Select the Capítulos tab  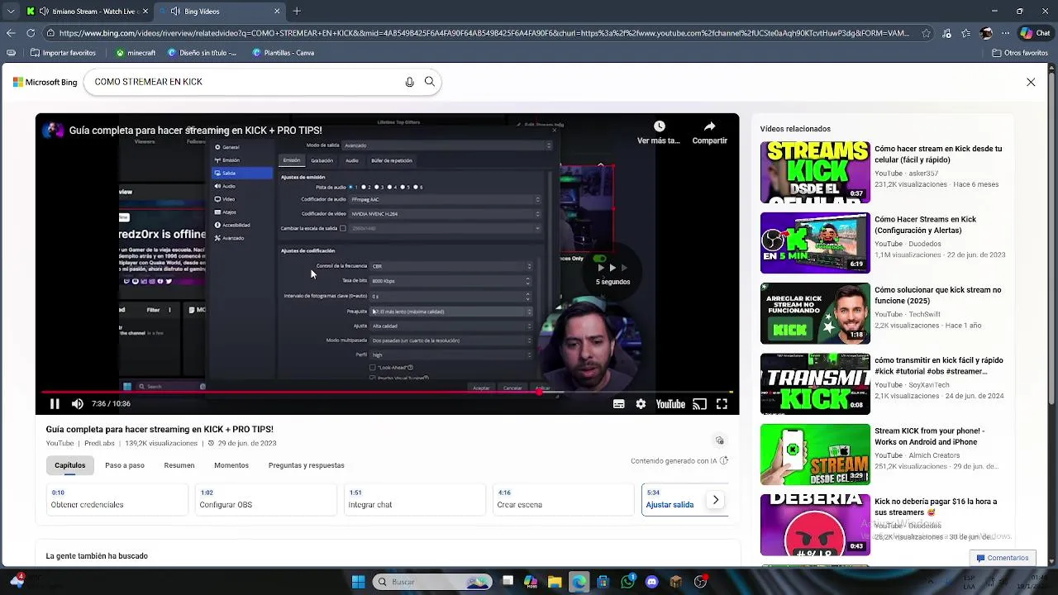(70, 465)
